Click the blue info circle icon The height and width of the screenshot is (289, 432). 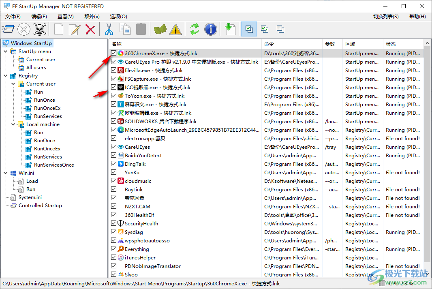coord(210,29)
